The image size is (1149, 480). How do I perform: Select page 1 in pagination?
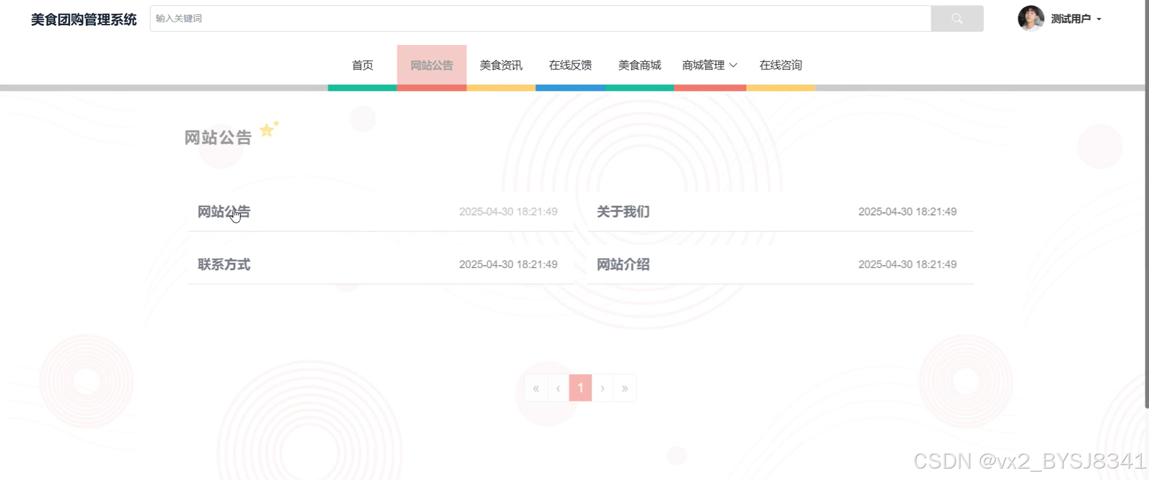[x=580, y=388]
